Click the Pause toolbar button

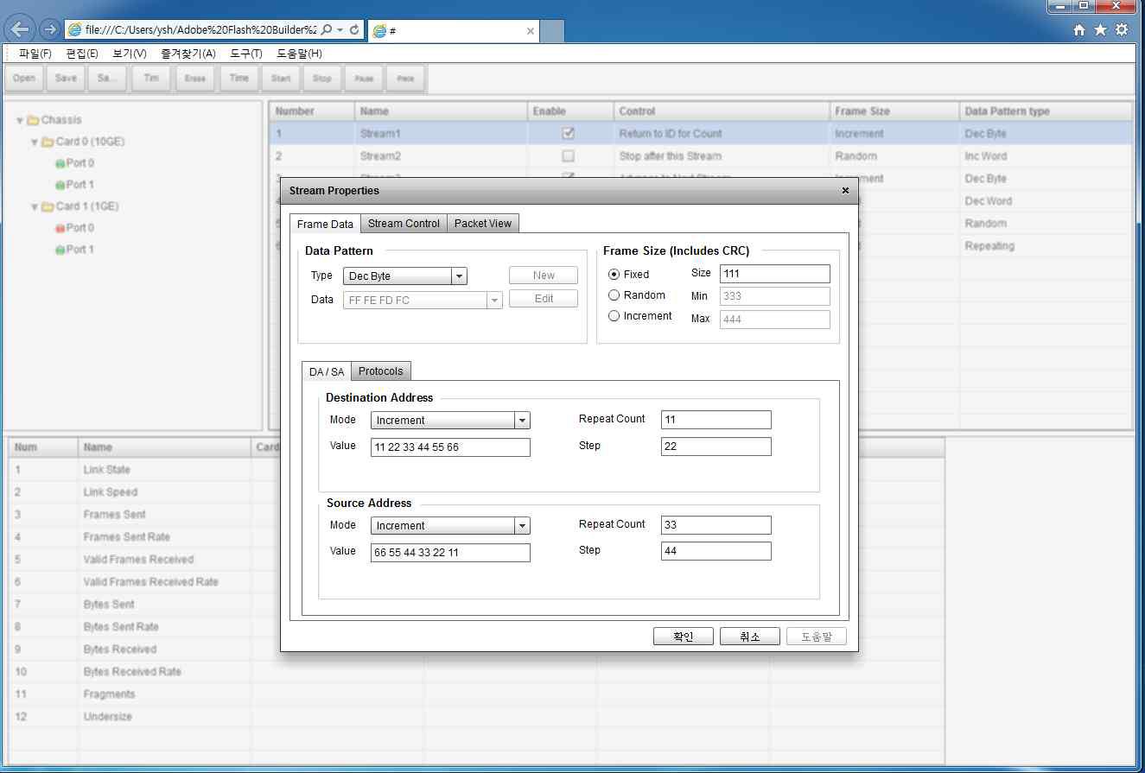click(364, 79)
